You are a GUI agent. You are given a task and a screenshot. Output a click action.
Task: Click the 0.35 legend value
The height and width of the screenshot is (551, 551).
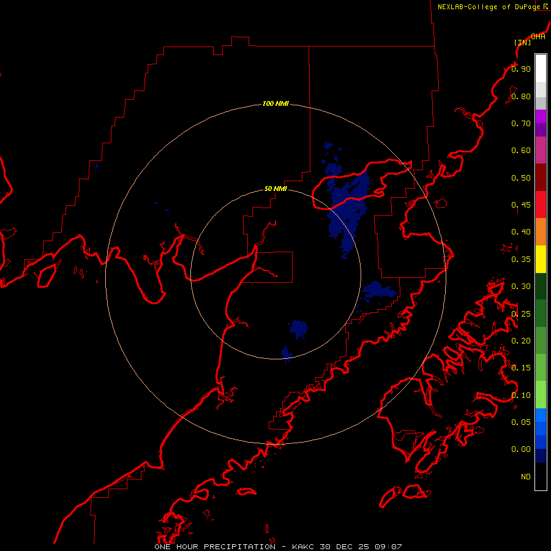tap(521, 260)
